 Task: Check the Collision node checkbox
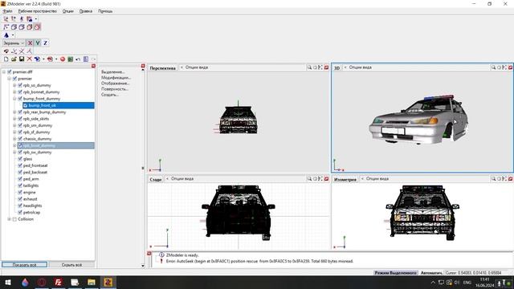tap(14, 219)
